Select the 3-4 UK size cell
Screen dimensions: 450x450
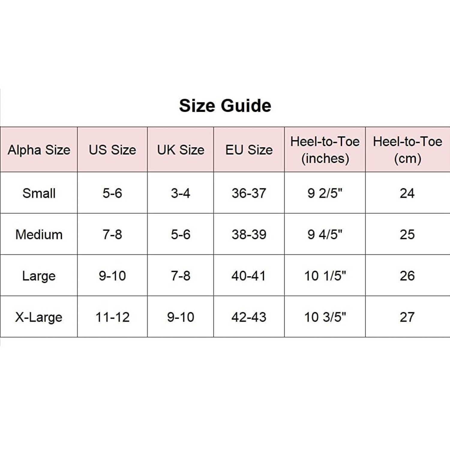181,193
